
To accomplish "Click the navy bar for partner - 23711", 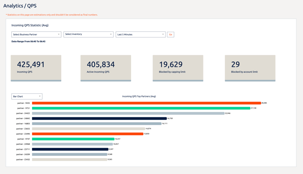I will 70,149.
